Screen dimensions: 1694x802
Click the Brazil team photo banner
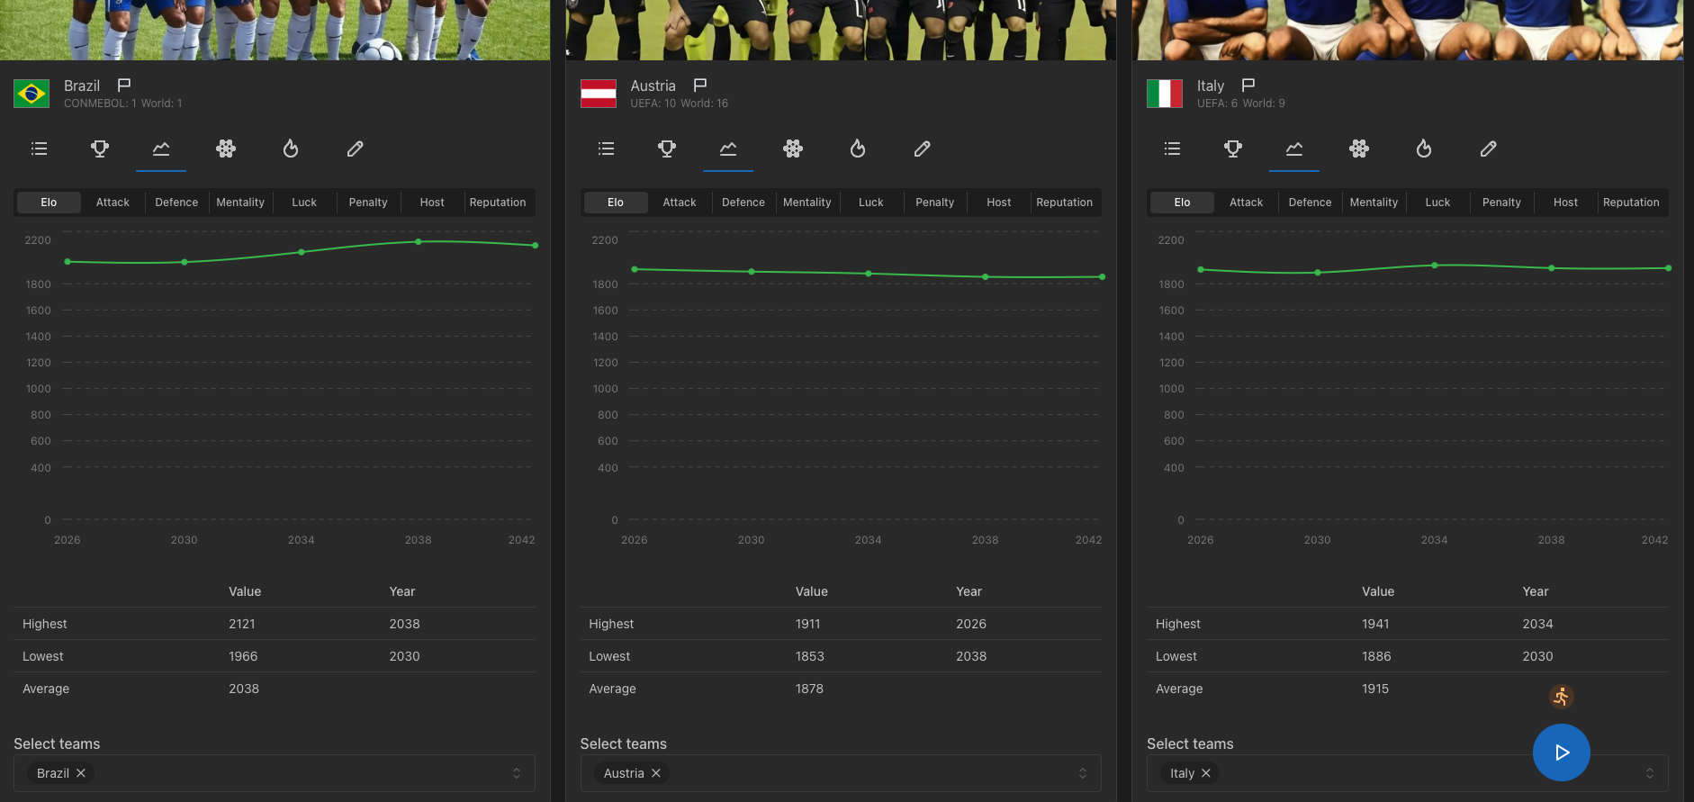[275, 30]
